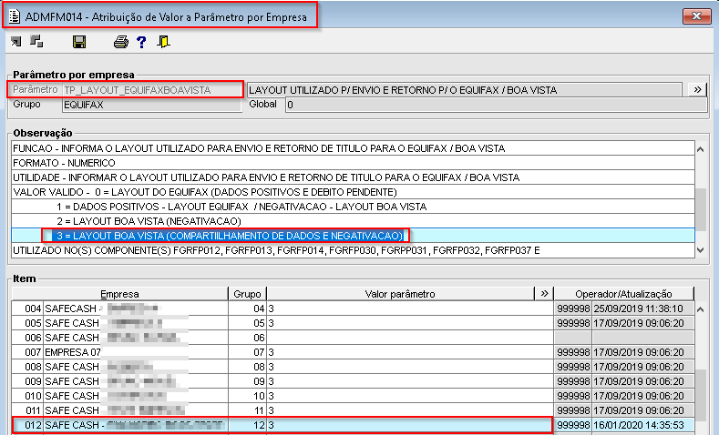The height and width of the screenshot is (435, 719).
Task: Select the FUNCAO observation line
Action: coord(353,148)
